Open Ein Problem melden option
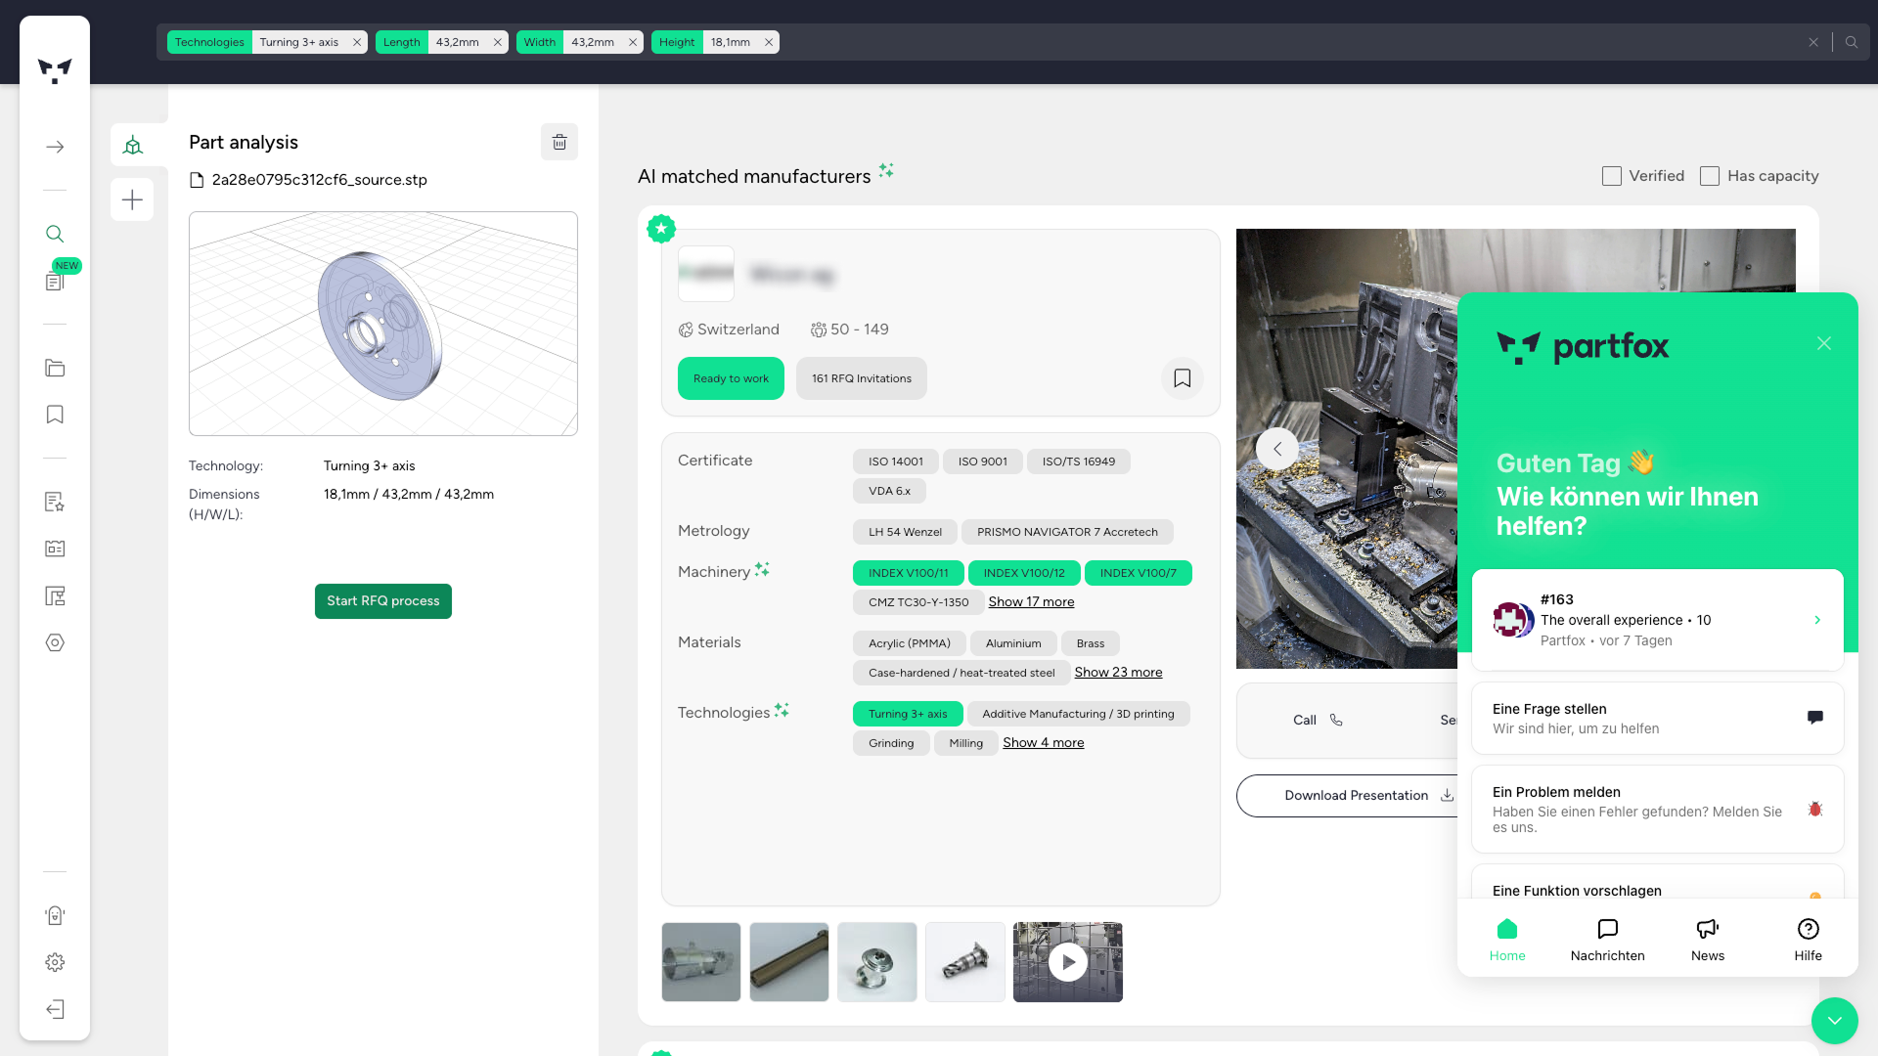1878x1056 pixels. coord(1658,809)
